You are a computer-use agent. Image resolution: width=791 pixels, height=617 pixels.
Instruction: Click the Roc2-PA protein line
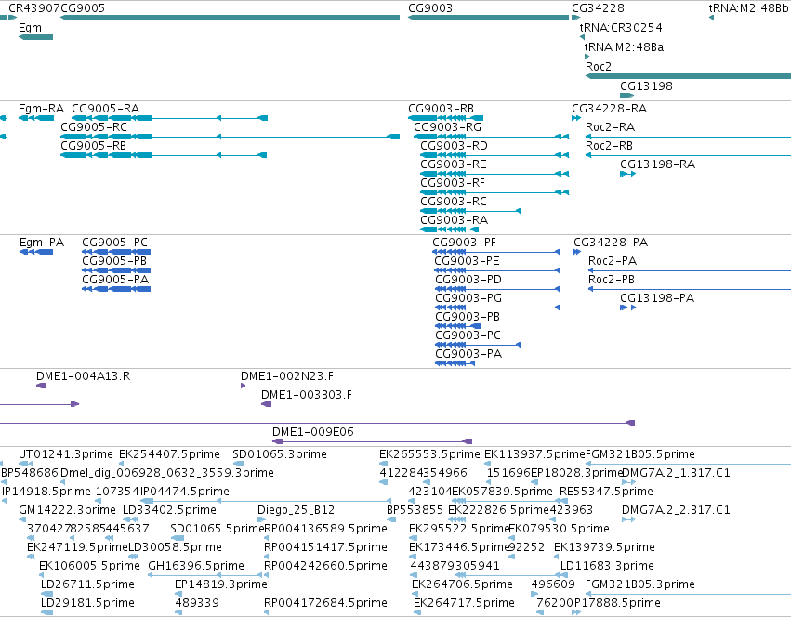(x=690, y=270)
